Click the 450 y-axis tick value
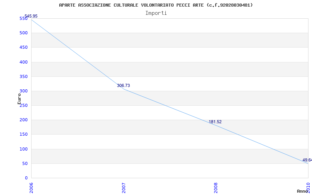 click(23, 48)
